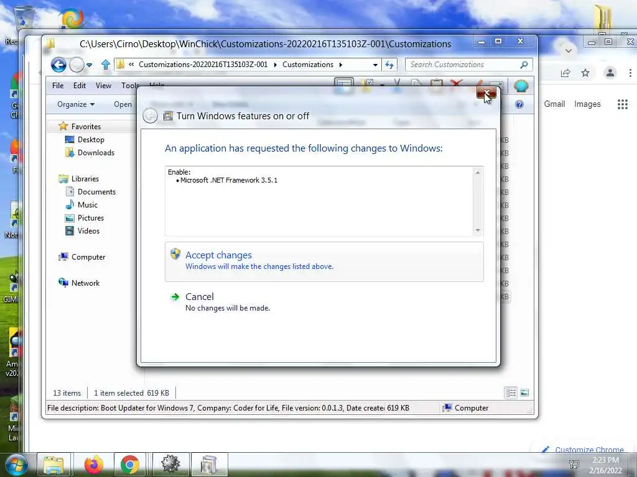The image size is (637, 477).
Task: Switch to large icons view button
Action: [524, 393]
